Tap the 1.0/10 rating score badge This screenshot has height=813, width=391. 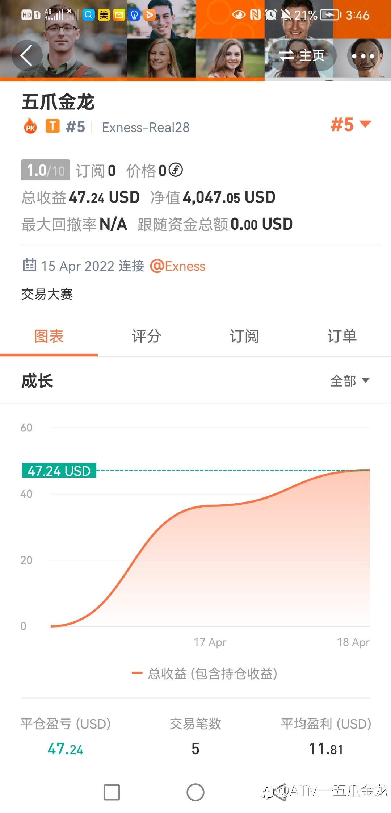click(46, 170)
